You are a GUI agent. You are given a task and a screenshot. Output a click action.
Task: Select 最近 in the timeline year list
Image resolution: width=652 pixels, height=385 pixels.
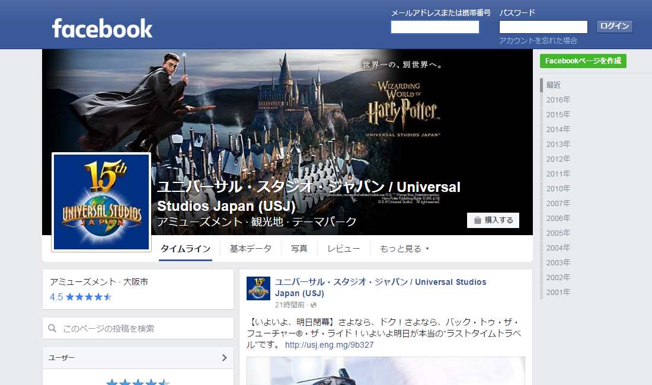(x=554, y=85)
